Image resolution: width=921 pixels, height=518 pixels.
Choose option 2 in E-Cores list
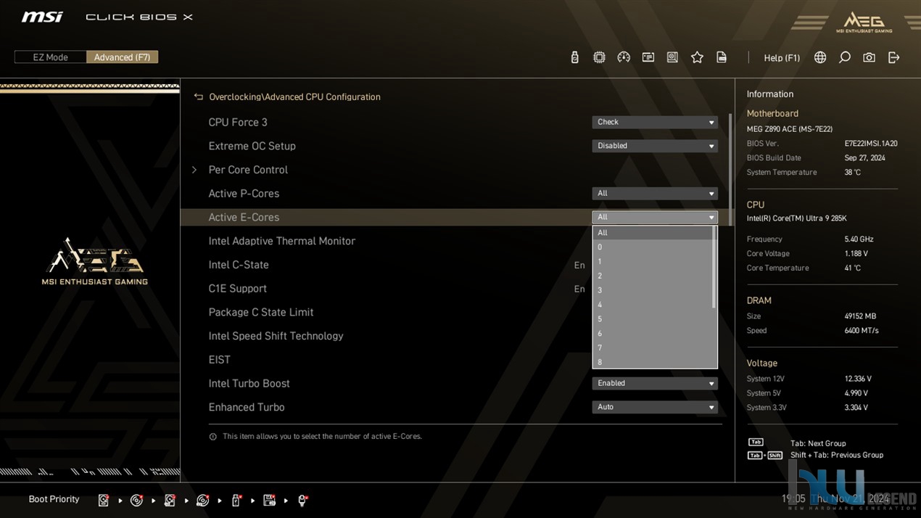pyautogui.click(x=653, y=276)
